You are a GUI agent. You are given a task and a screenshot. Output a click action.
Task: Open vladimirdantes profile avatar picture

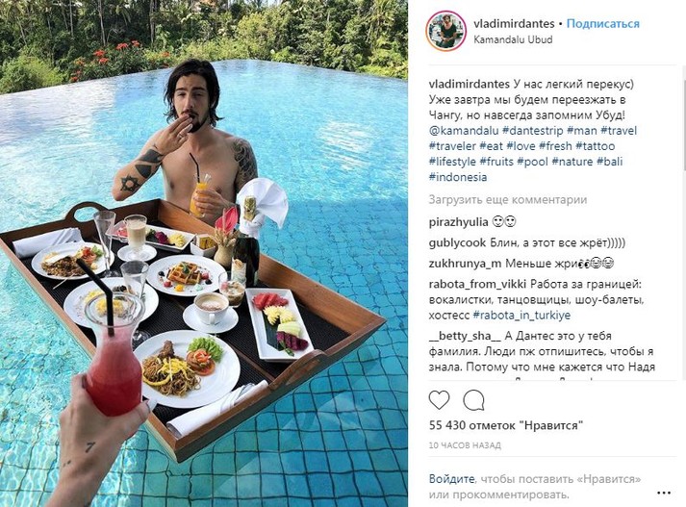pos(445,31)
